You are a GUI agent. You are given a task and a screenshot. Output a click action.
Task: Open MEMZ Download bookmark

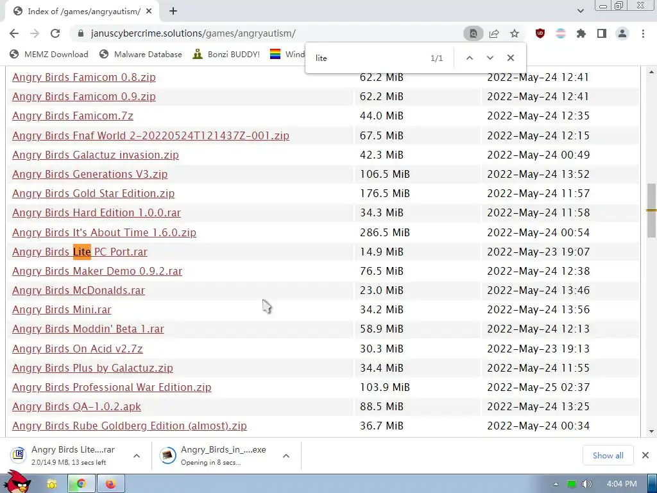coord(49,54)
